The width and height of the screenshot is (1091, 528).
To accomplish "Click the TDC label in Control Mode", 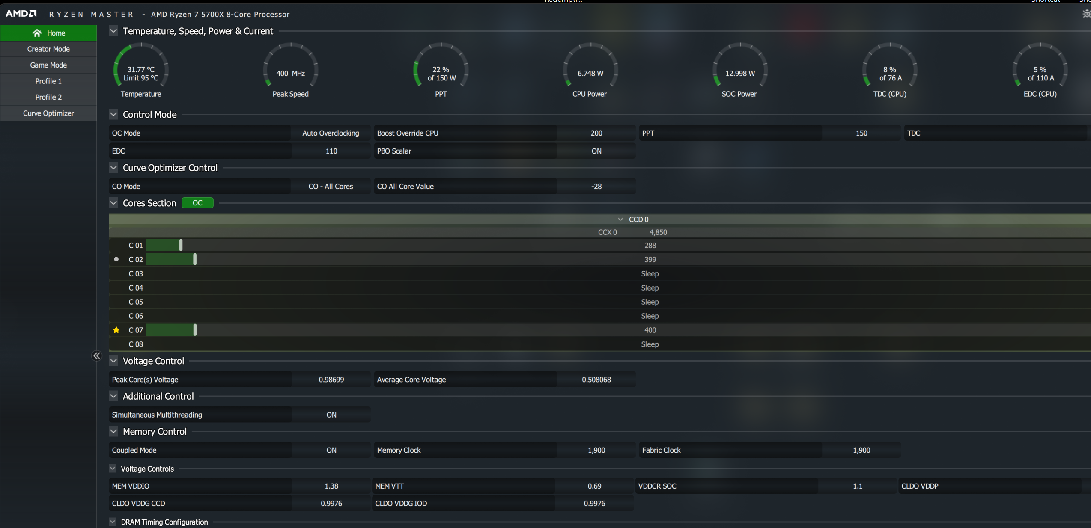I will [x=913, y=133].
